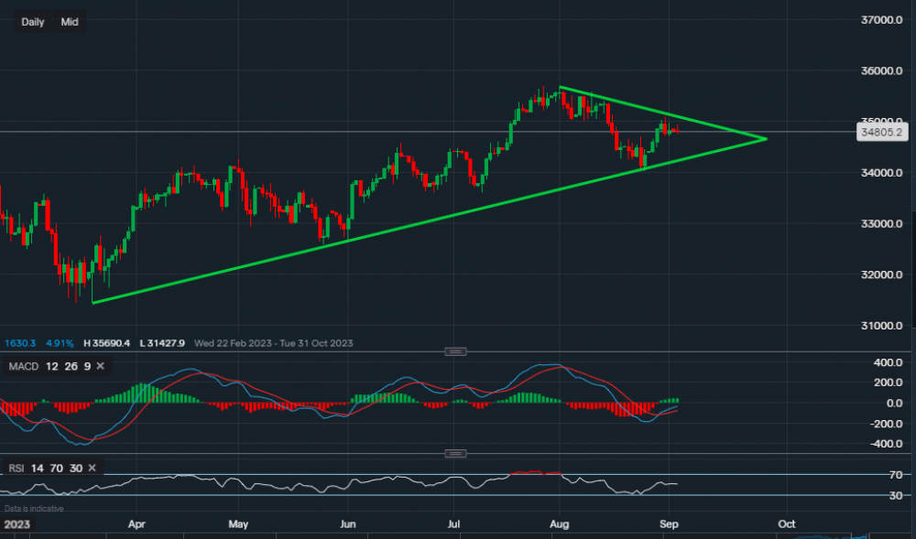The image size is (916, 539).
Task: Click the Apr label on time axis
Action: pos(136,525)
